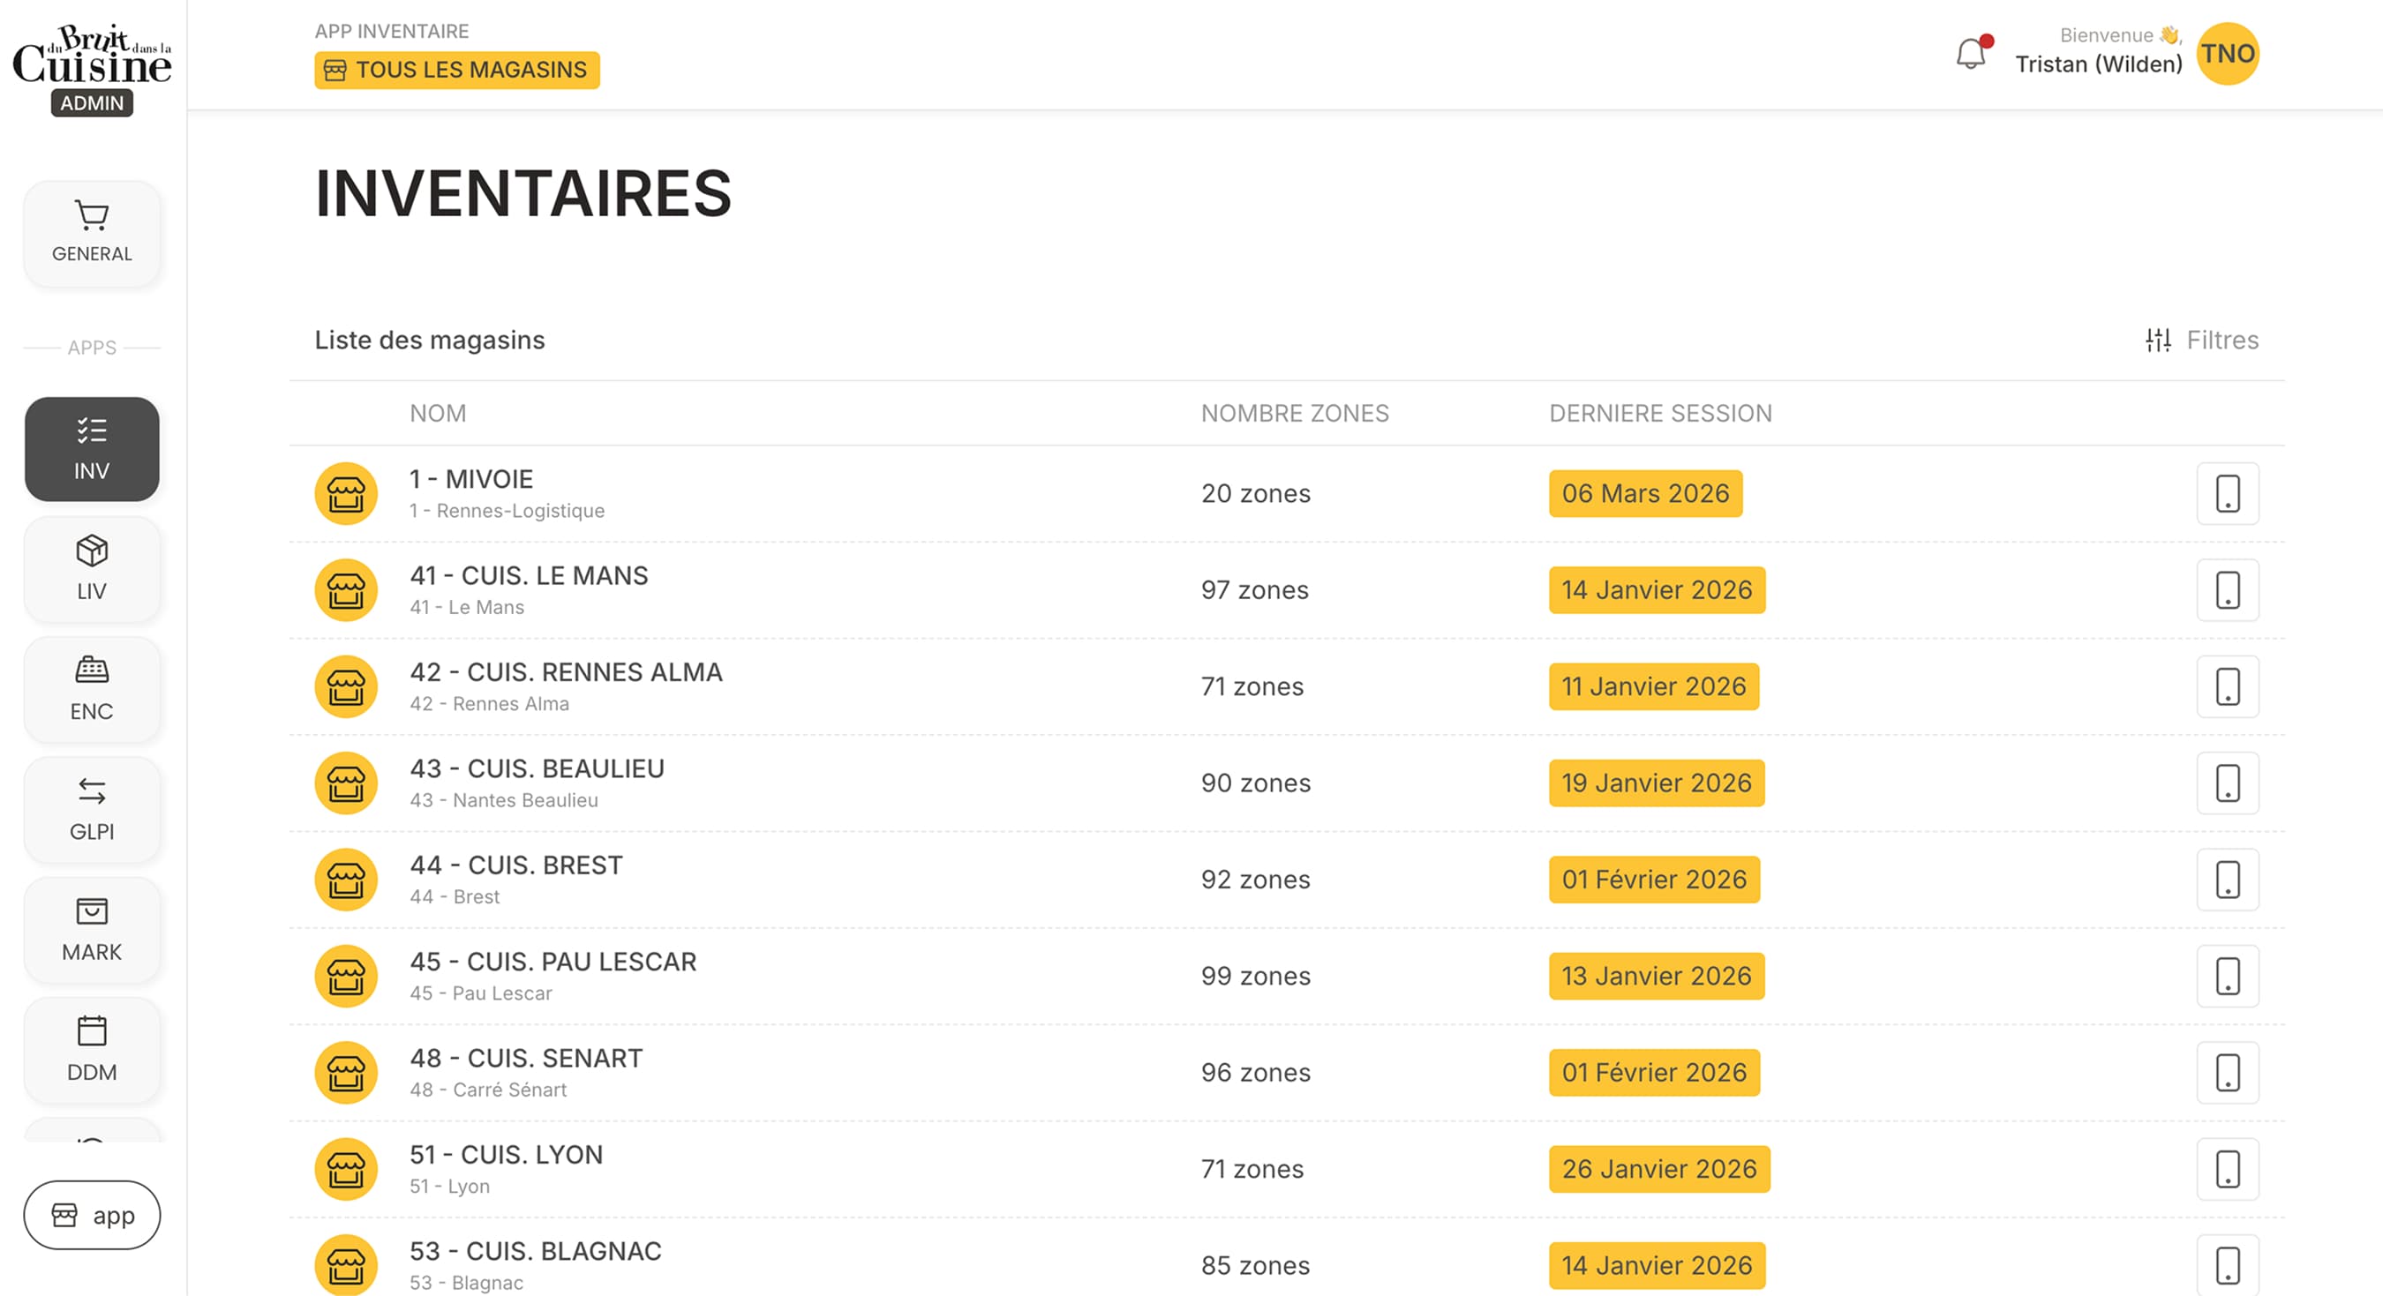Sort by DERNIERE SESSION column header
The width and height of the screenshot is (2383, 1296).
tap(1660, 413)
